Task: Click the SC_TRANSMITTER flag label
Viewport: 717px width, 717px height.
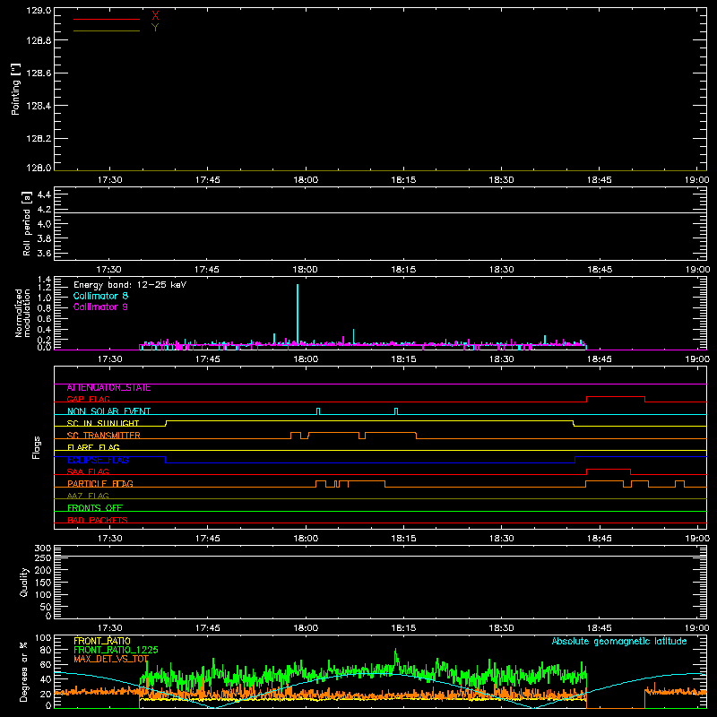Action: pyautogui.click(x=103, y=436)
